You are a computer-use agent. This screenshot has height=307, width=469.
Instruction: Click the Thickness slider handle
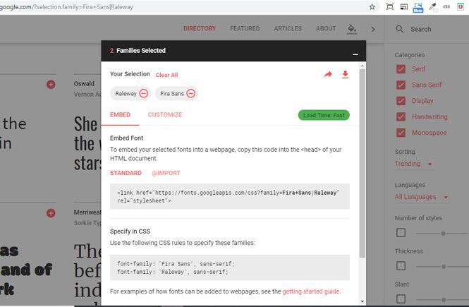click(444, 266)
